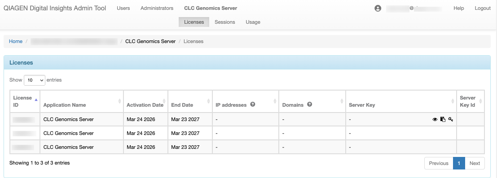Click the key icon in Server Key column
Viewport: 497px width, 178px height.
click(x=450, y=119)
